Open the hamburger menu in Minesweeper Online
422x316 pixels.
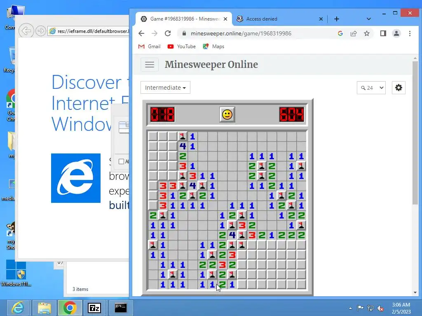coord(150,65)
